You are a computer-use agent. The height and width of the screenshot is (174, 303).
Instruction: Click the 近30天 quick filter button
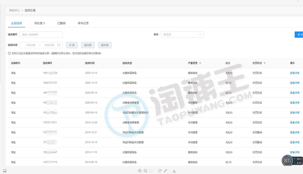[x=88, y=45]
